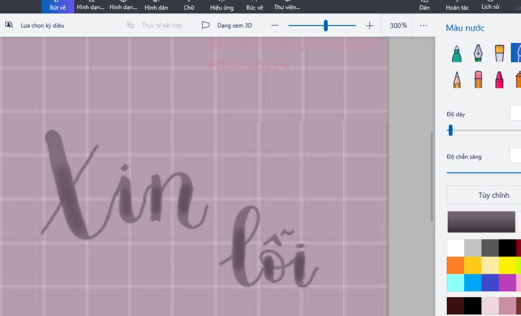Viewport: 521px width, 316px height.
Task: Click the Độ dày thickness slider handle
Action: [450, 130]
